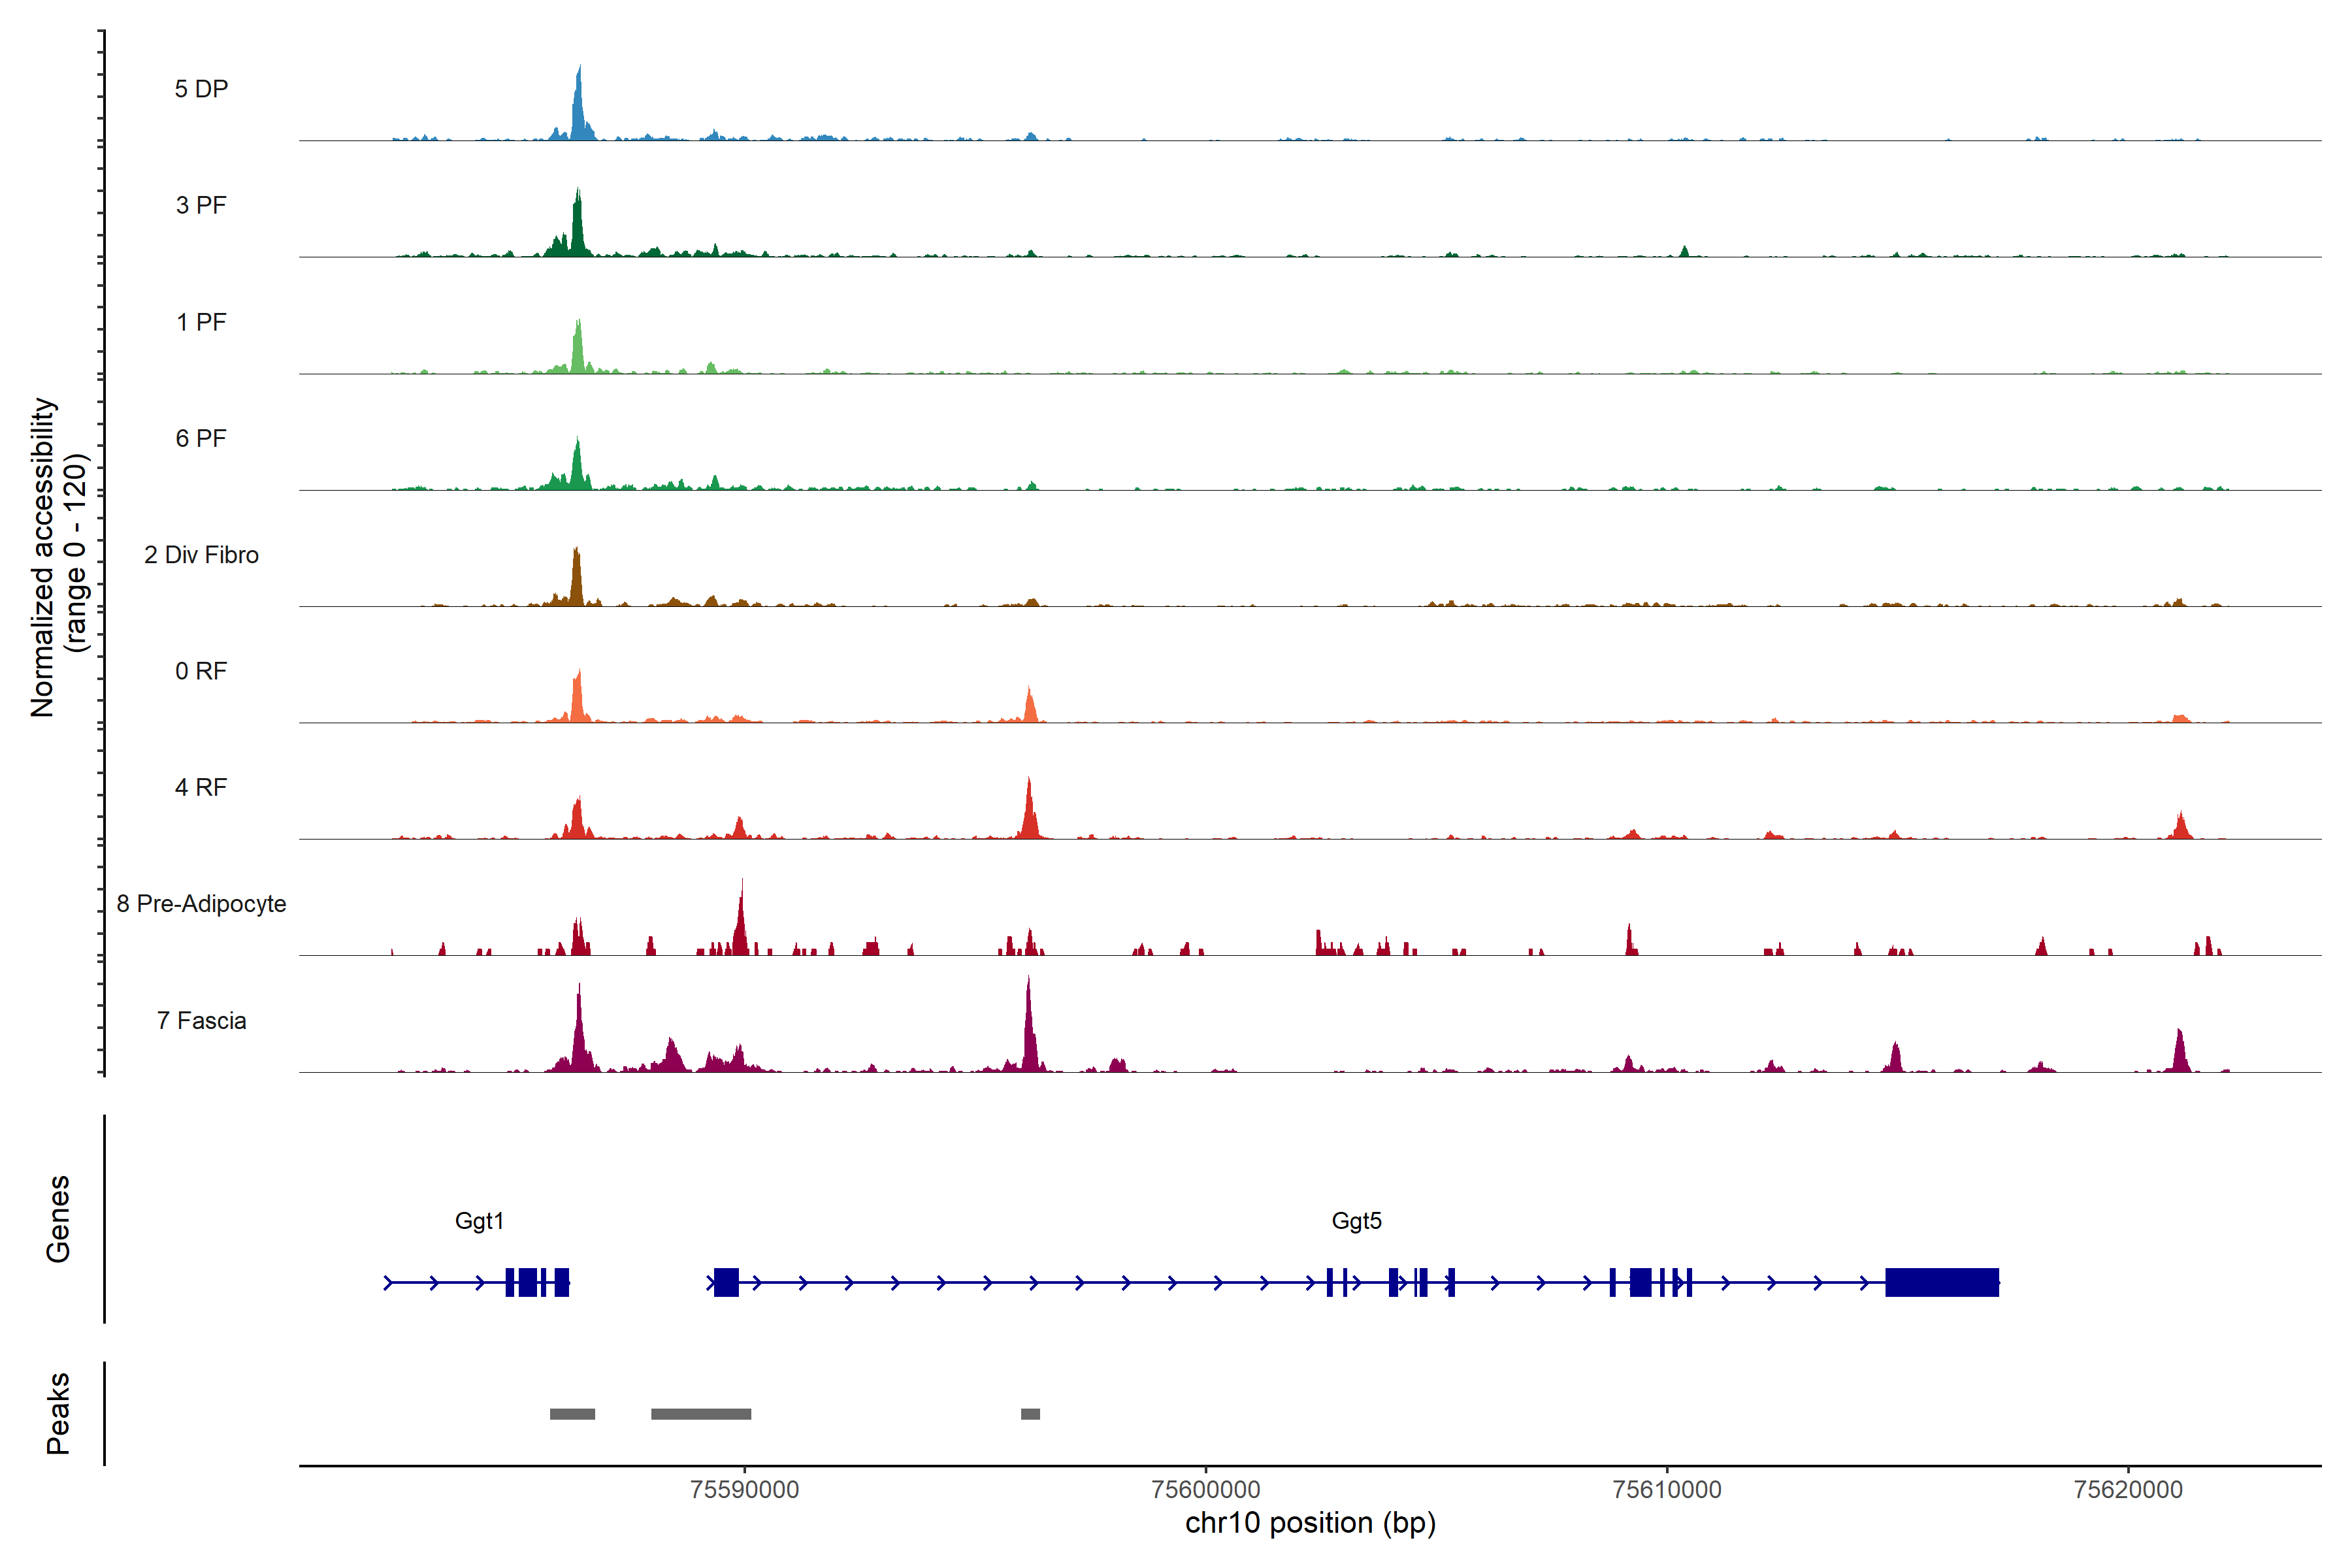Image resolution: width=2352 pixels, height=1568 pixels.
Task: Click the large final Ggt5 exon block
Action: tap(1941, 1282)
